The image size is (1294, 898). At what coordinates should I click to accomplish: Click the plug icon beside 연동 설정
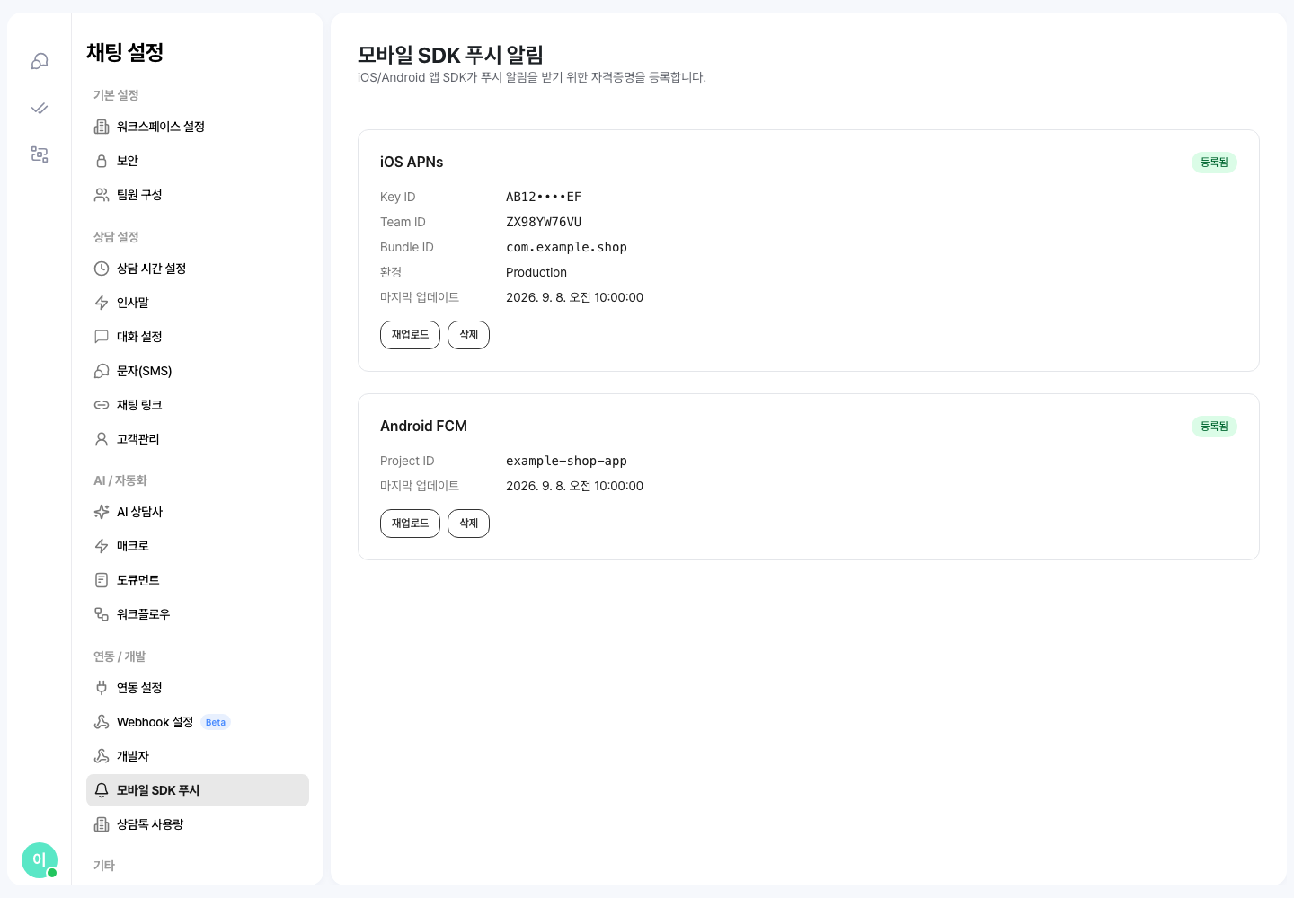(102, 688)
